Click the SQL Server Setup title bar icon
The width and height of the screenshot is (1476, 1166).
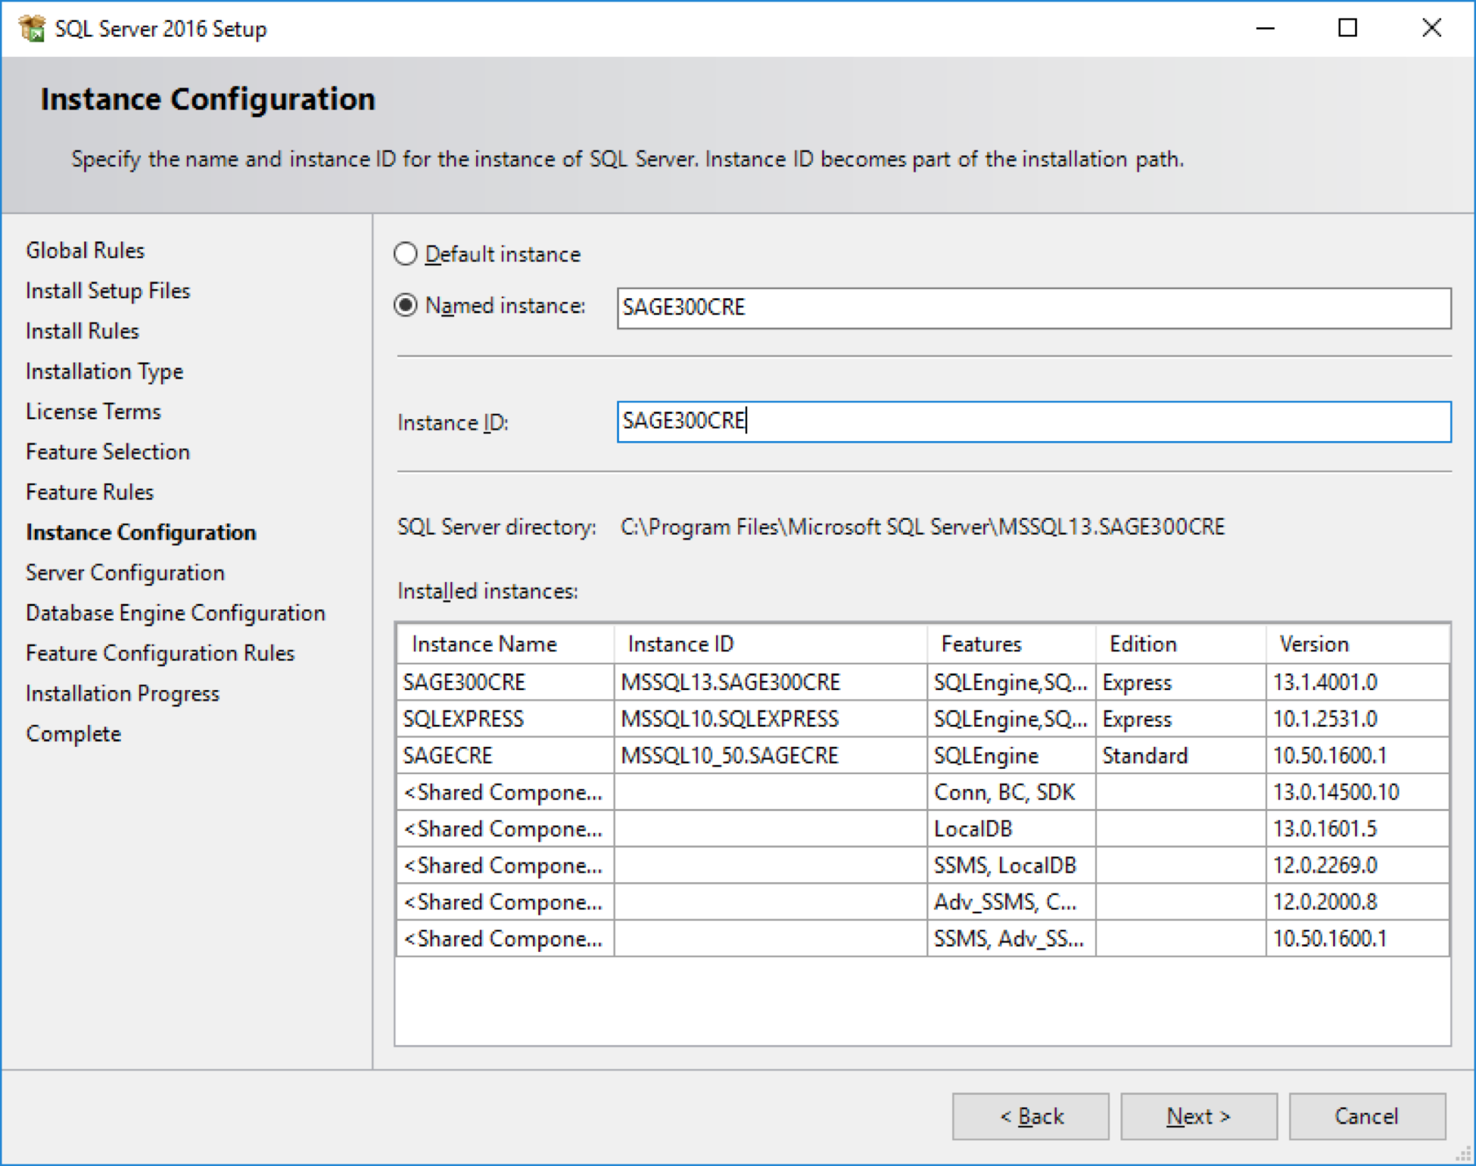point(33,29)
